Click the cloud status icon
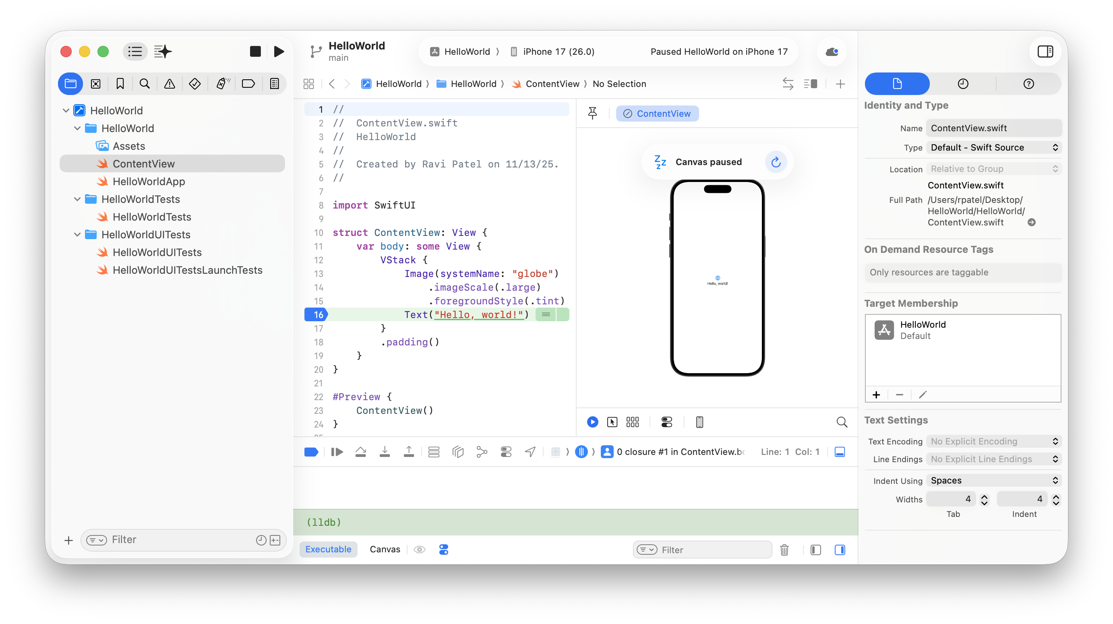1113x624 pixels. tap(832, 52)
